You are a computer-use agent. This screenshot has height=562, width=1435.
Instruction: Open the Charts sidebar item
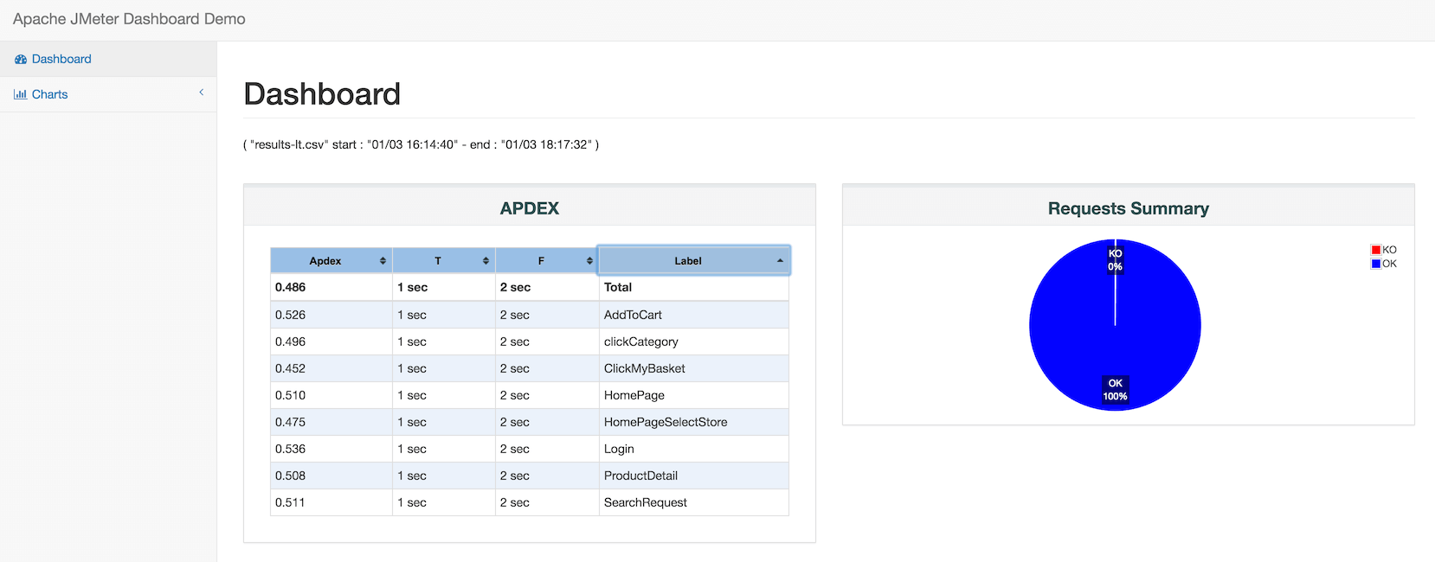tap(49, 95)
